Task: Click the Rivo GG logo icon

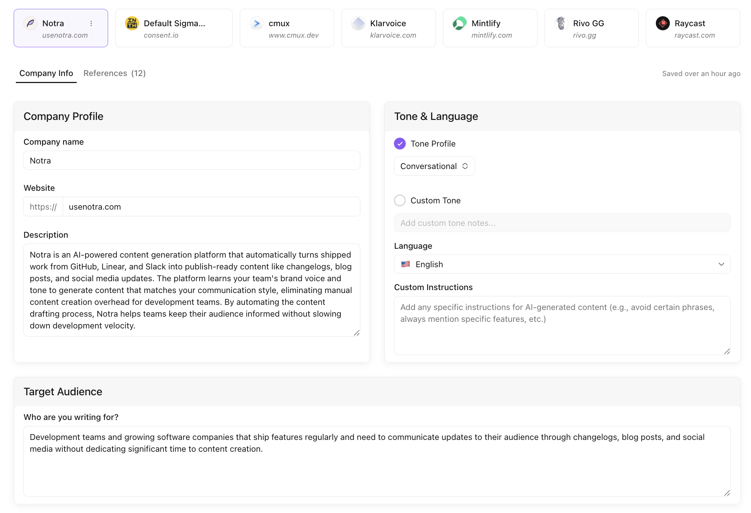Action: [561, 23]
